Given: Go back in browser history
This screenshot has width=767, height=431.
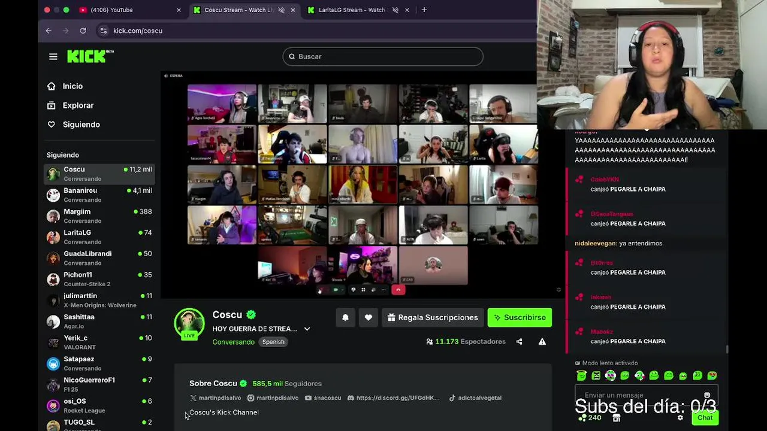Looking at the screenshot, I should [49, 31].
